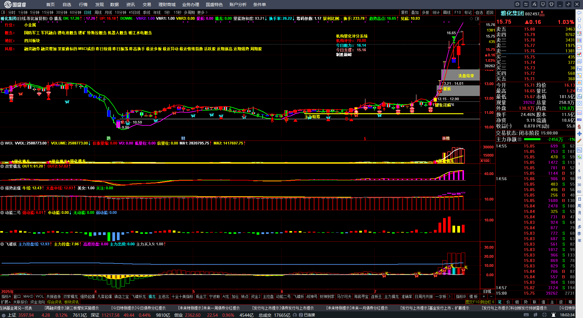
Task: Click the blue crosshair move icon in sidebar
Action: coord(579,134)
